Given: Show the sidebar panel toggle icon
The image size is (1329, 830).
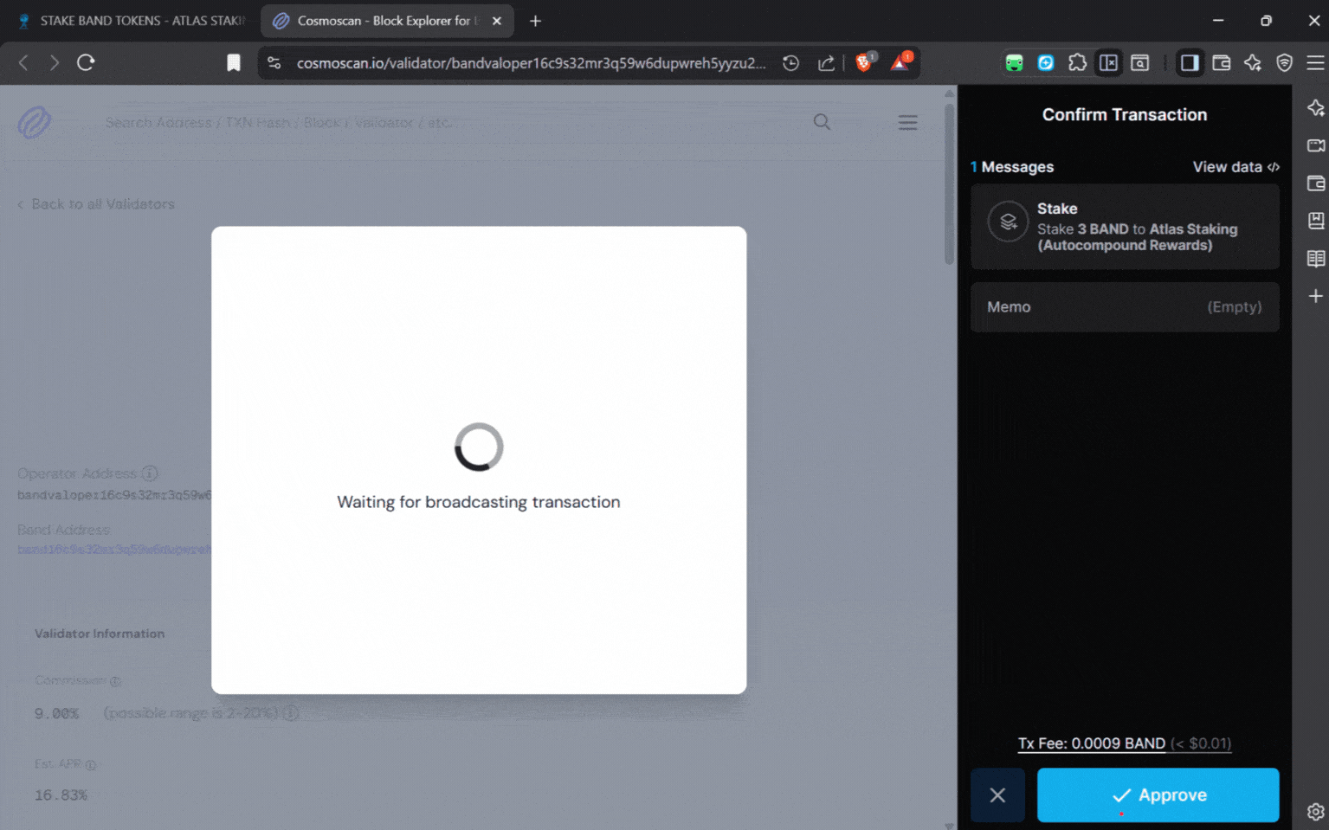Looking at the screenshot, I should [x=1190, y=62].
